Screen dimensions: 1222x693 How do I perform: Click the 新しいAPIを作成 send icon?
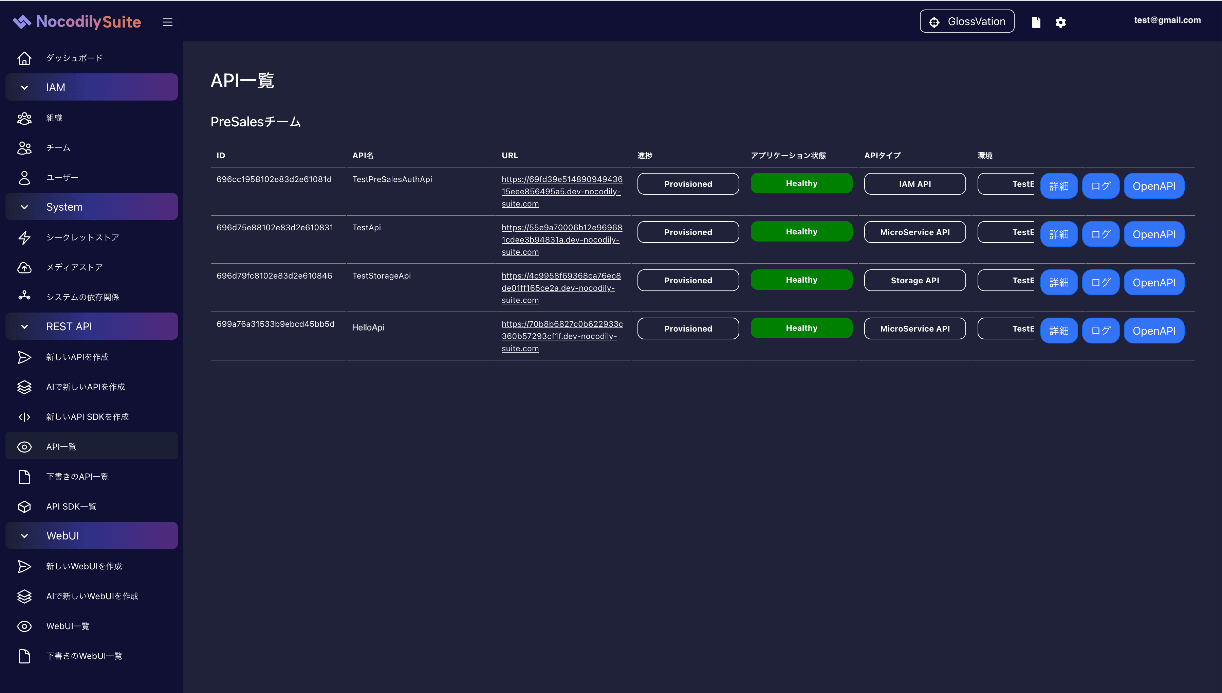point(25,357)
